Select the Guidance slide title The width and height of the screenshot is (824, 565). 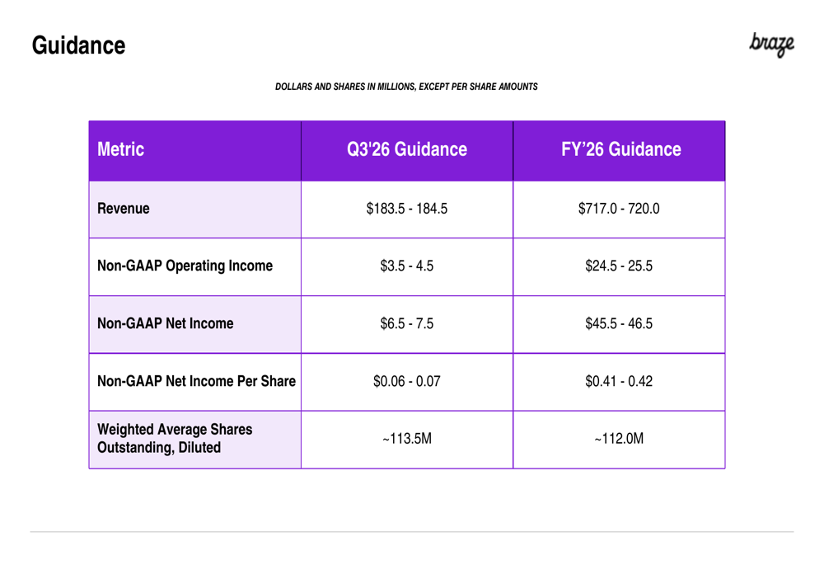click(78, 45)
